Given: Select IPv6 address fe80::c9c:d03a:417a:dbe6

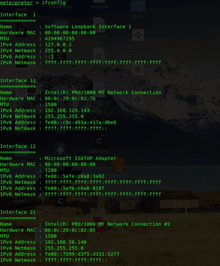Looking at the screenshot, I should pyautogui.click(x=80, y=122).
